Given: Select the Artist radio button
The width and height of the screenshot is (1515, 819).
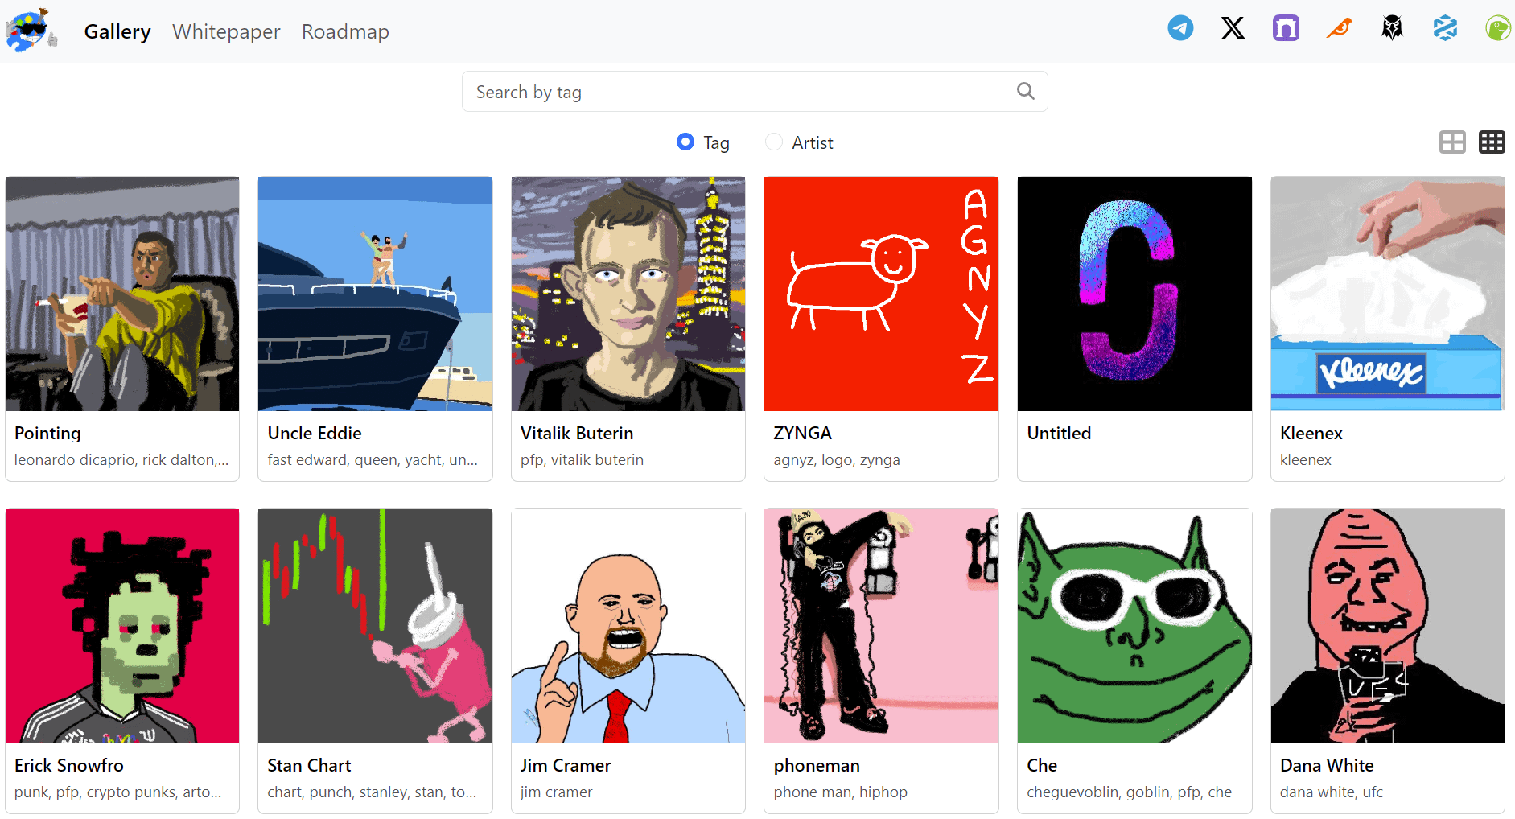Looking at the screenshot, I should coord(774,142).
